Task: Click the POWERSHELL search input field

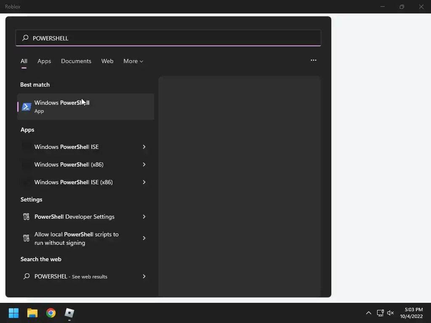Action: coord(168,38)
